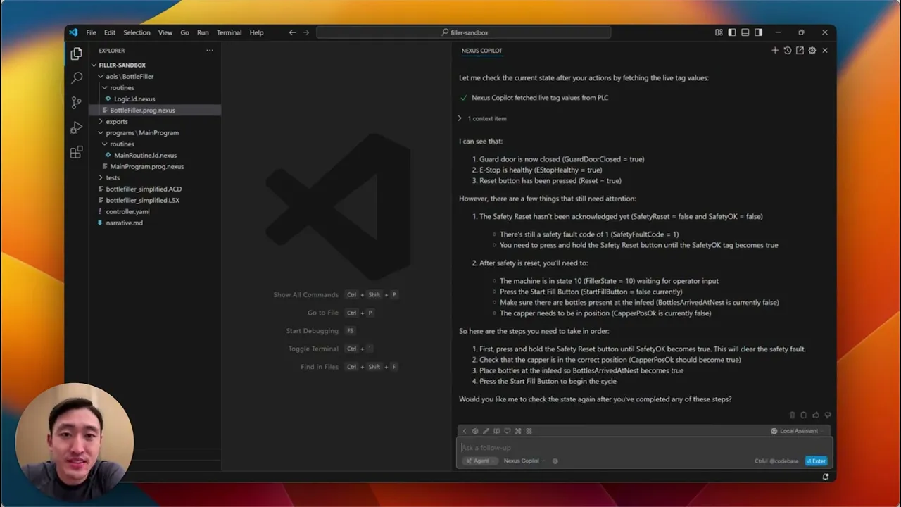Viewport: 901px width, 507px height.
Task: Open MainRoutine.ld.nexus file
Action: tap(155, 155)
